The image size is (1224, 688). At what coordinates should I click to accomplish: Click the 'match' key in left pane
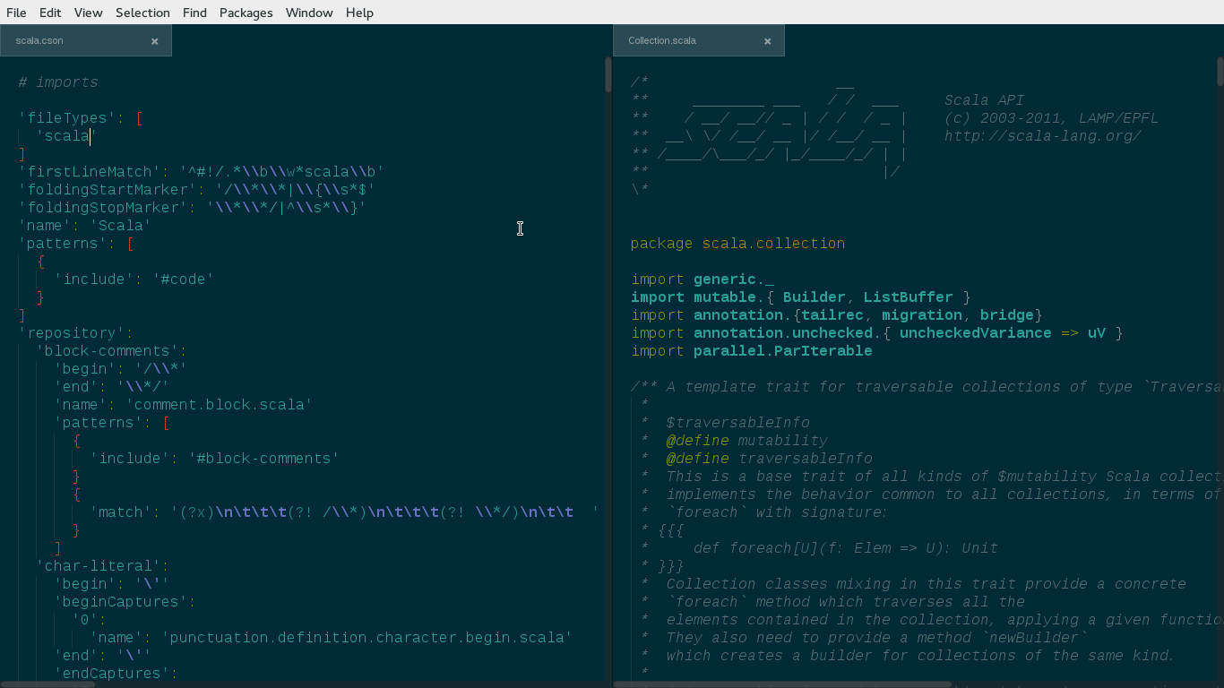pos(121,512)
